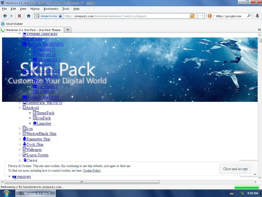Open the View menu

pyautogui.click(x=23, y=9)
